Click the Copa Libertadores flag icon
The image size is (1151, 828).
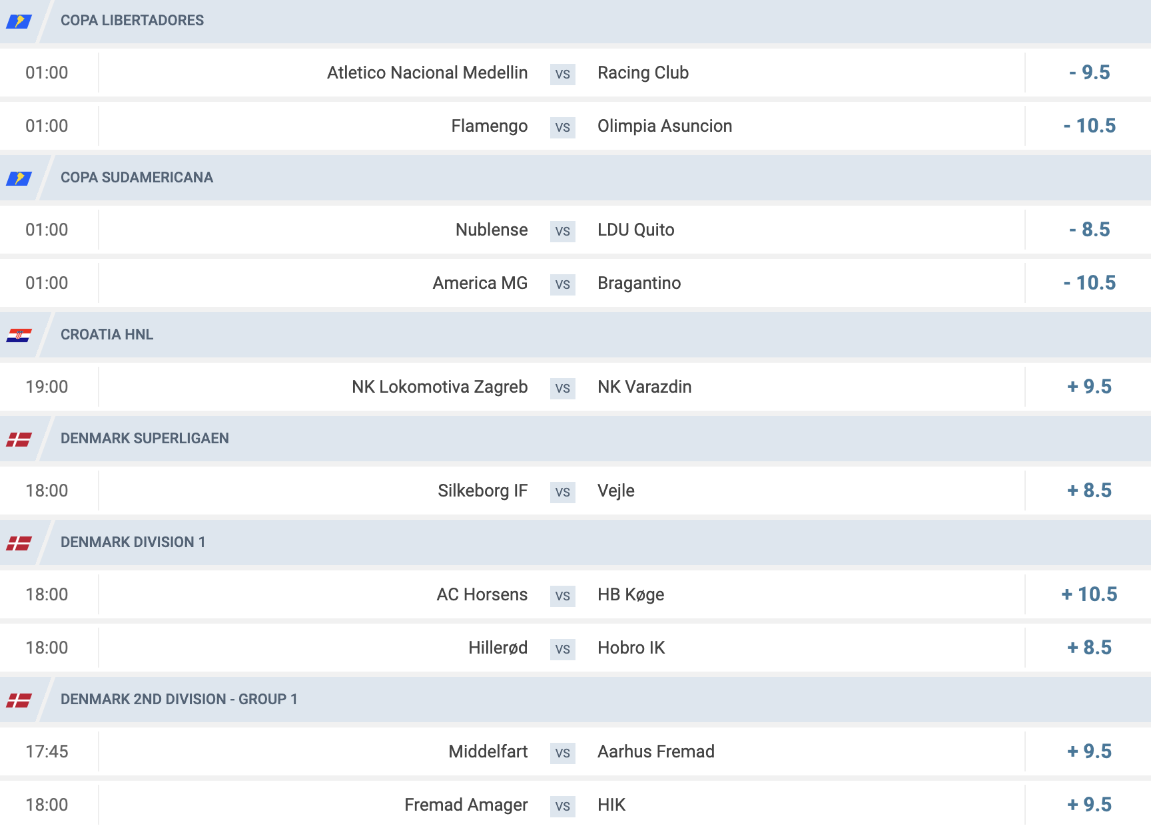tap(19, 21)
